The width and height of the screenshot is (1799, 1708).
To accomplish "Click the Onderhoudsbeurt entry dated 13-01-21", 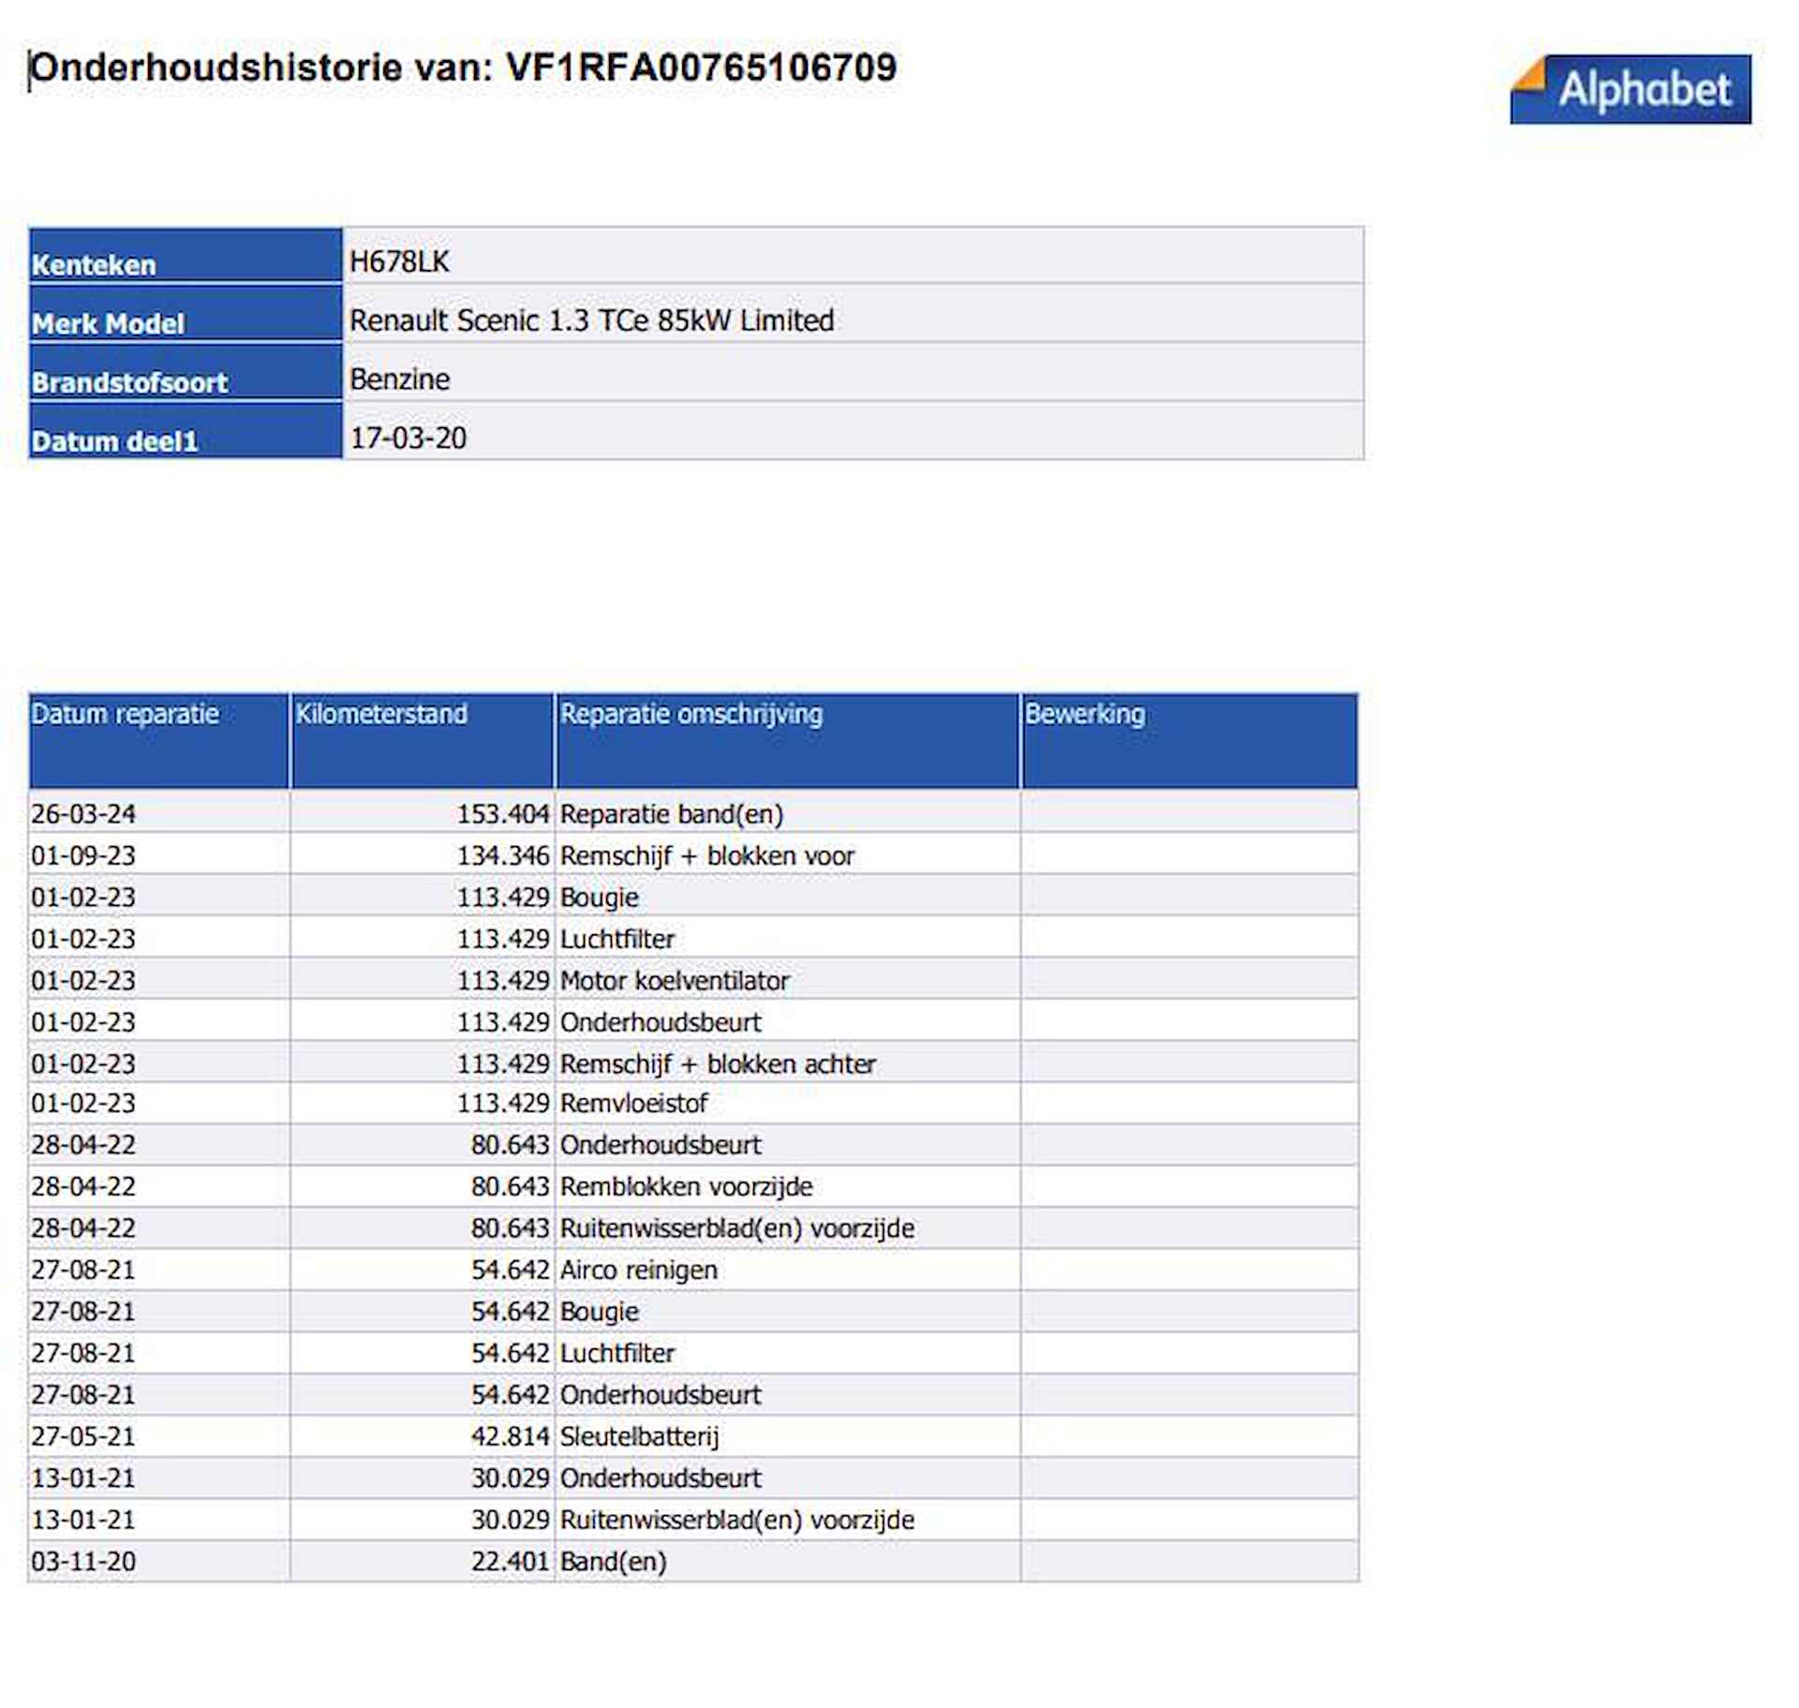I will pos(661,1478).
